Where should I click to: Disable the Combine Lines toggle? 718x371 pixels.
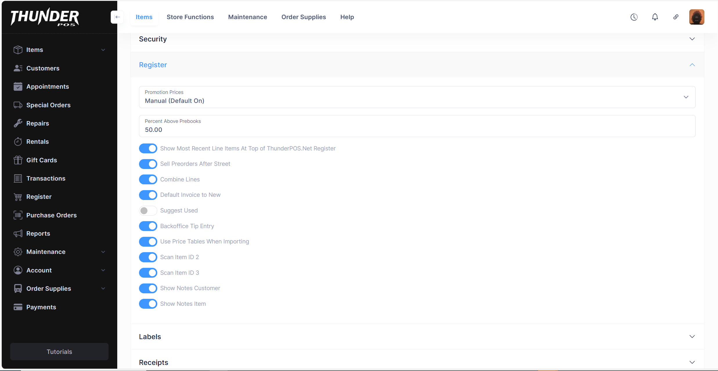(x=148, y=179)
